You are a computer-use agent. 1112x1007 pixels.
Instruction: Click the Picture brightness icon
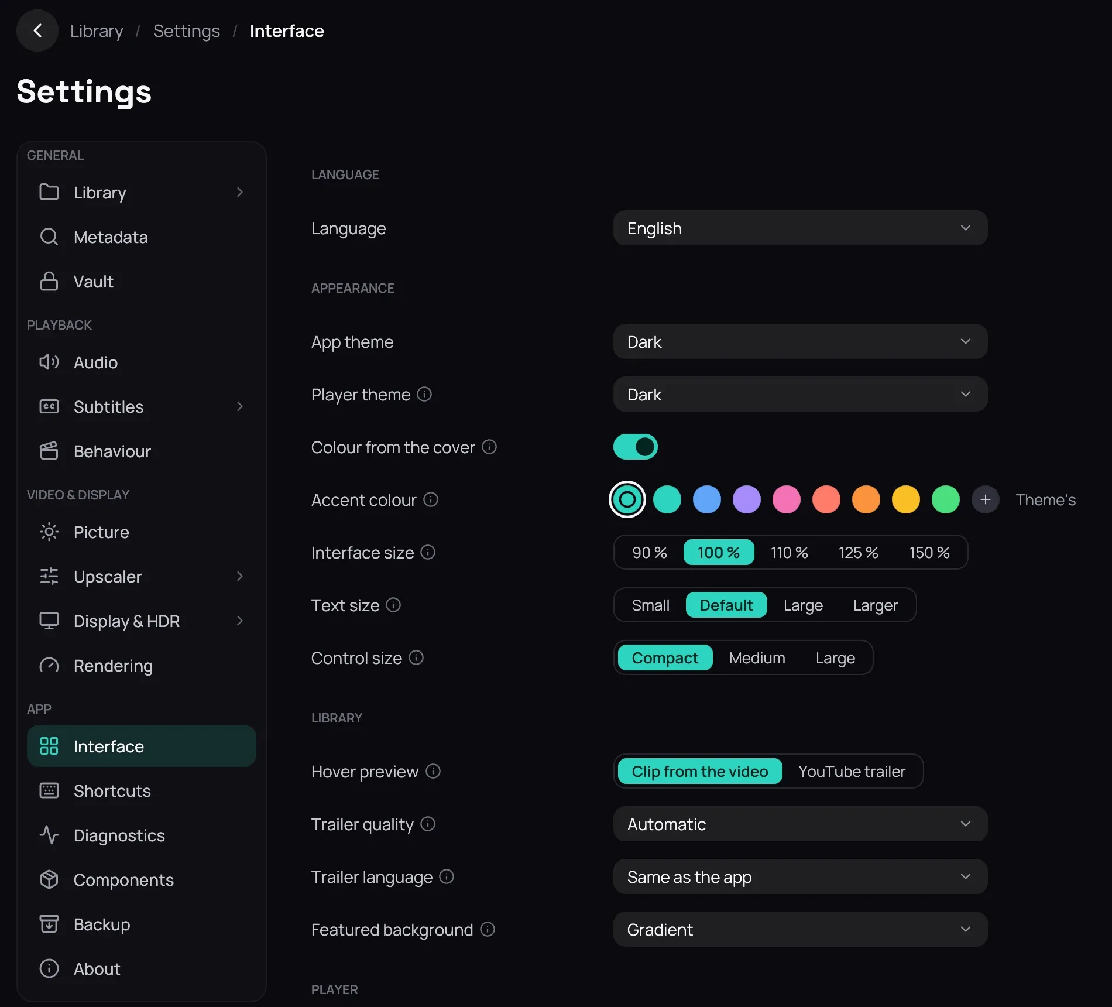click(x=49, y=532)
